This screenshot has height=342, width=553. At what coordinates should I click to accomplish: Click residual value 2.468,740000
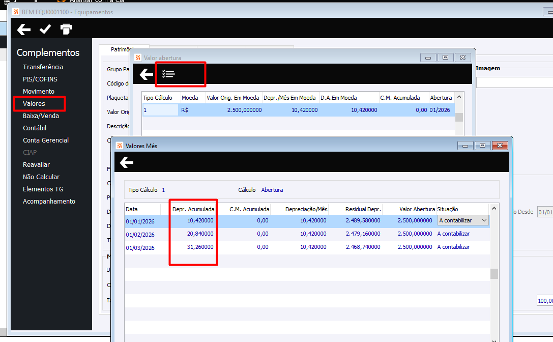click(363, 247)
